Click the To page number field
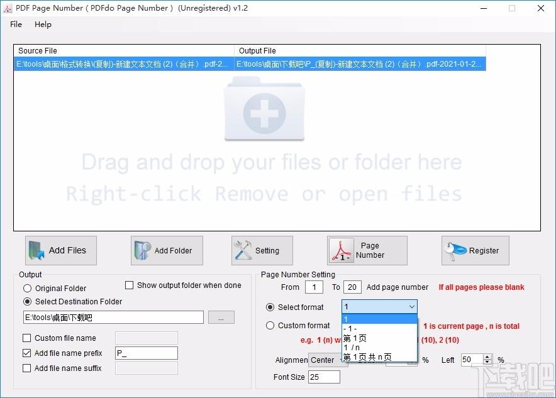The height and width of the screenshot is (398, 556). [352, 287]
